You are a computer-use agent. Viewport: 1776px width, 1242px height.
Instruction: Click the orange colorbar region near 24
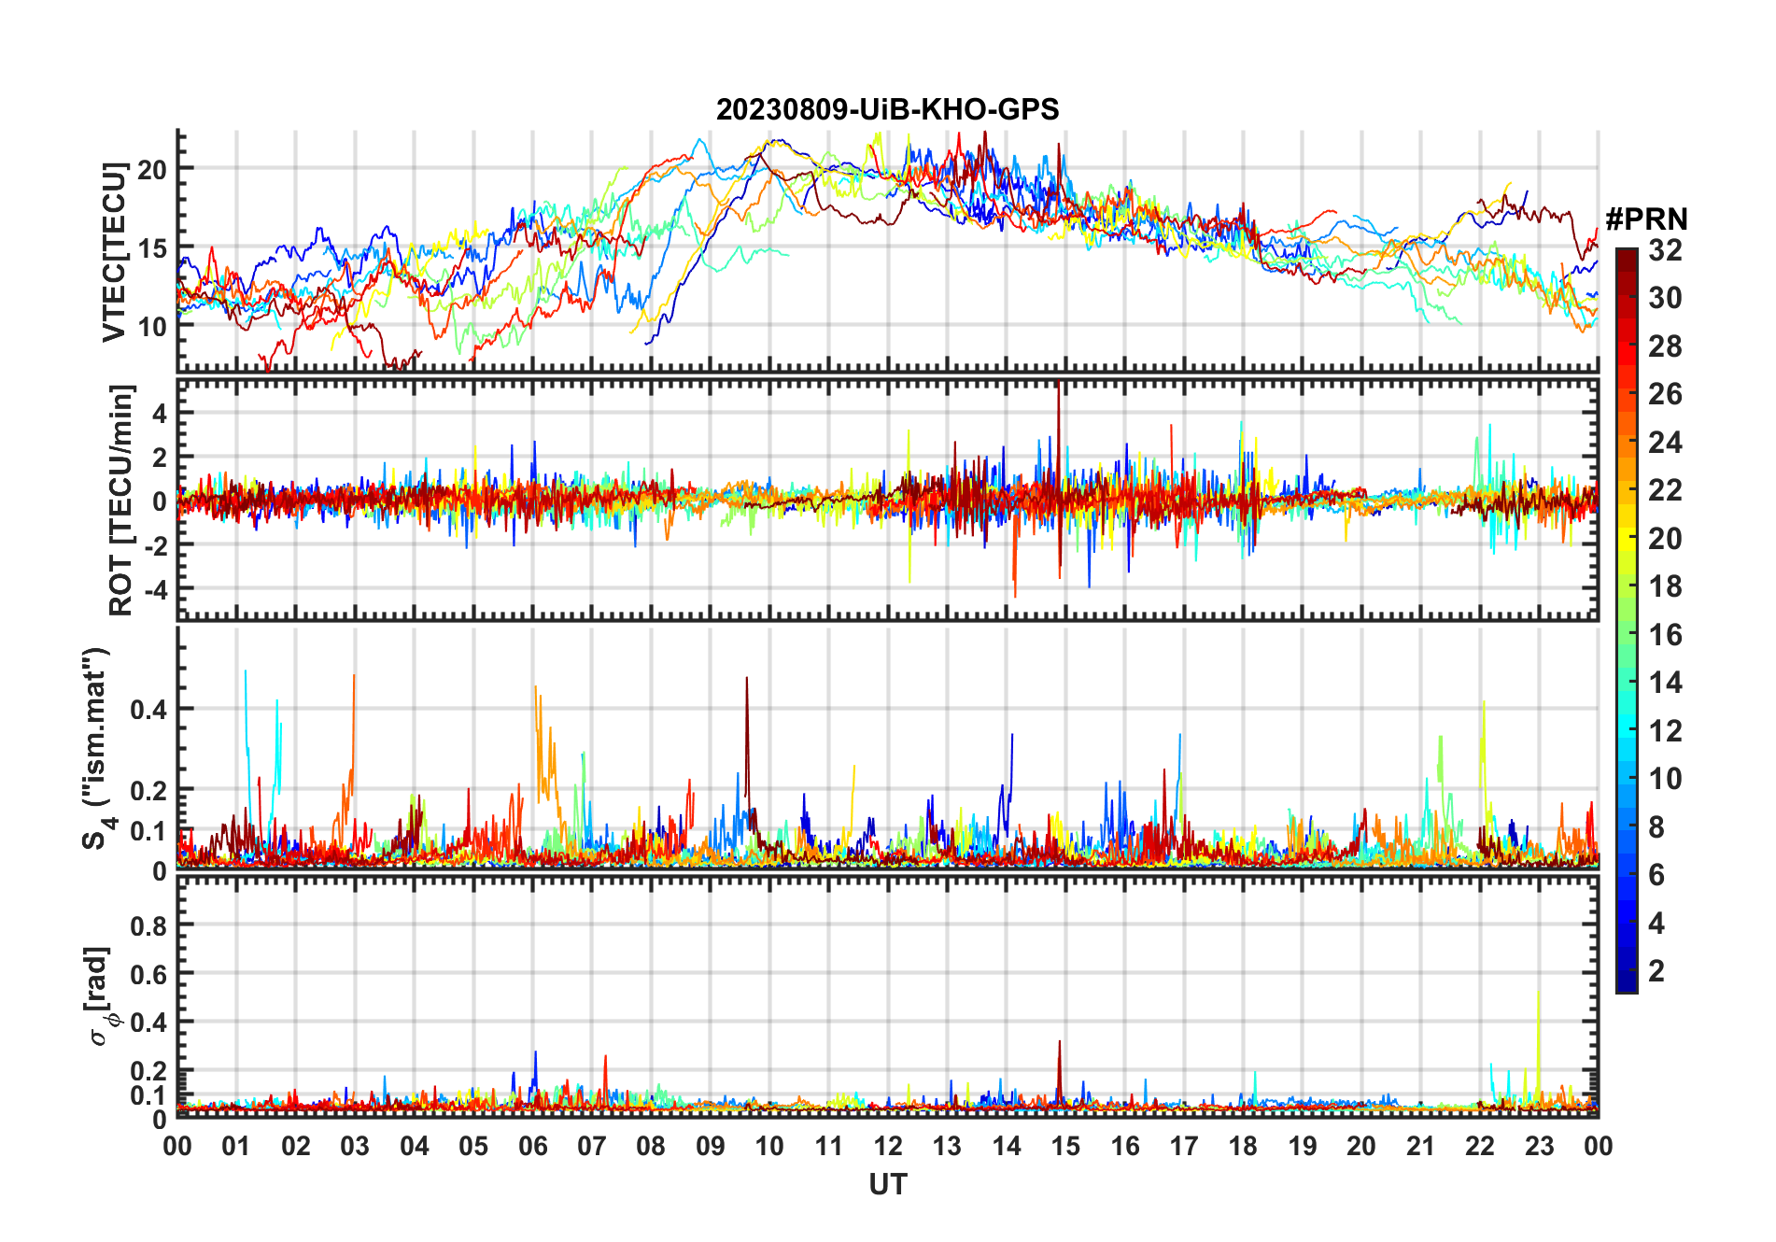(x=1626, y=442)
